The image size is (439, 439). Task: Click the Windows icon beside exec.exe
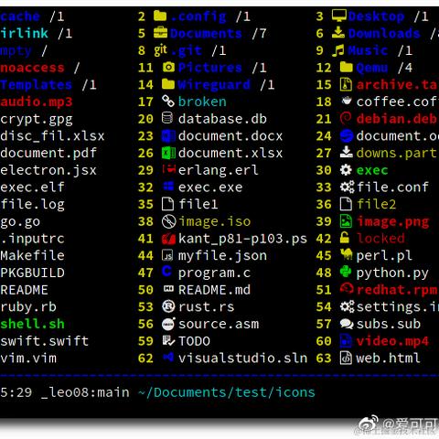(x=168, y=186)
